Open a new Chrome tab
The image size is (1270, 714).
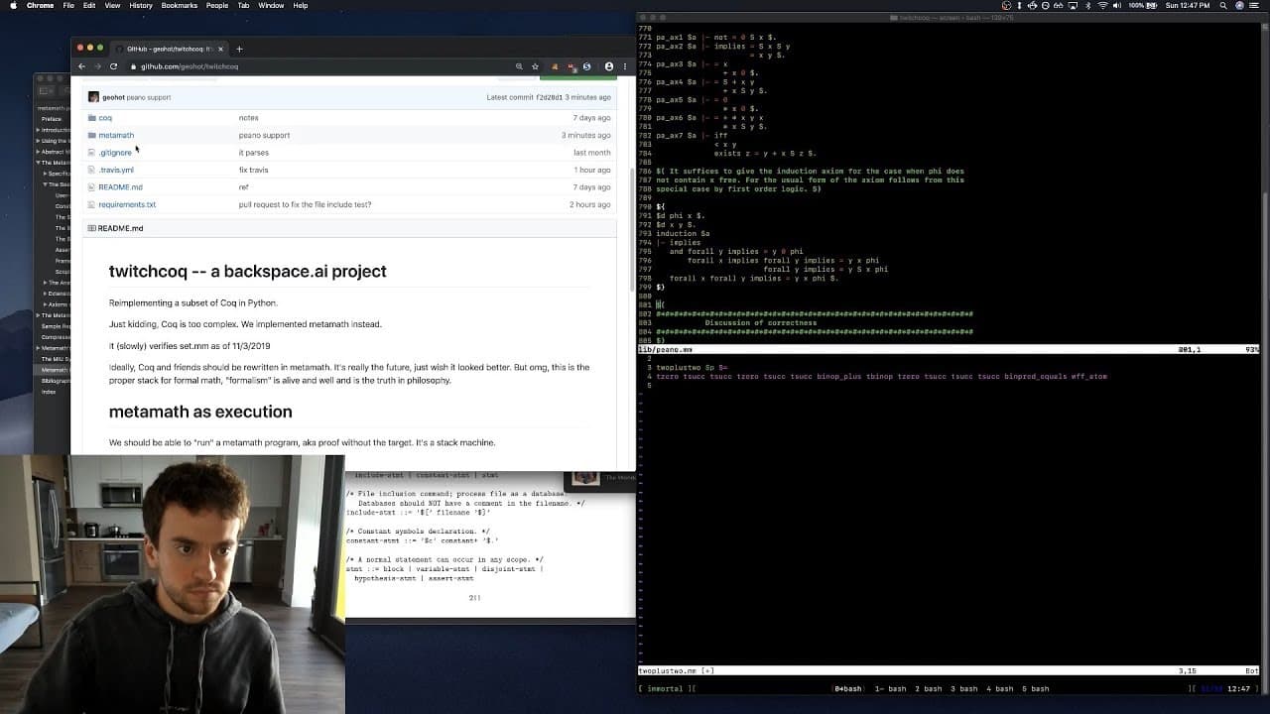(239, 49)
